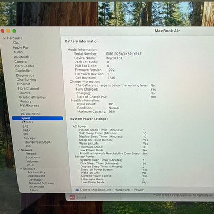Collapse the Network section chevron
This screenshot has height=214, width=214.
(19, 150)
